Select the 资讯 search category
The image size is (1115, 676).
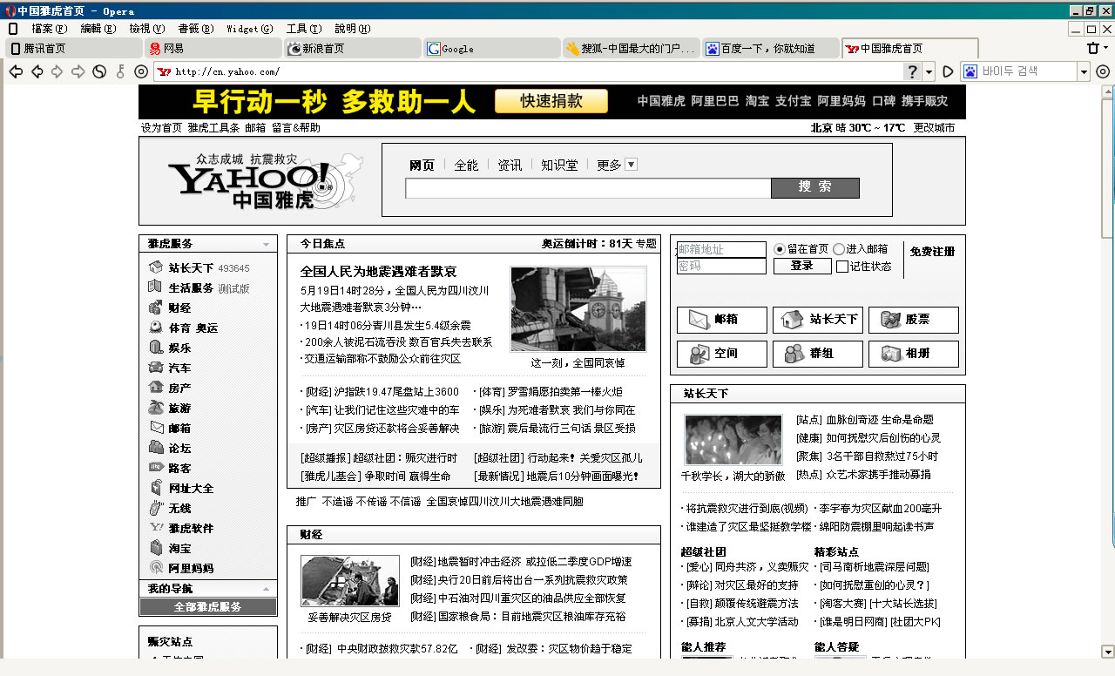(x=510, y=166)
